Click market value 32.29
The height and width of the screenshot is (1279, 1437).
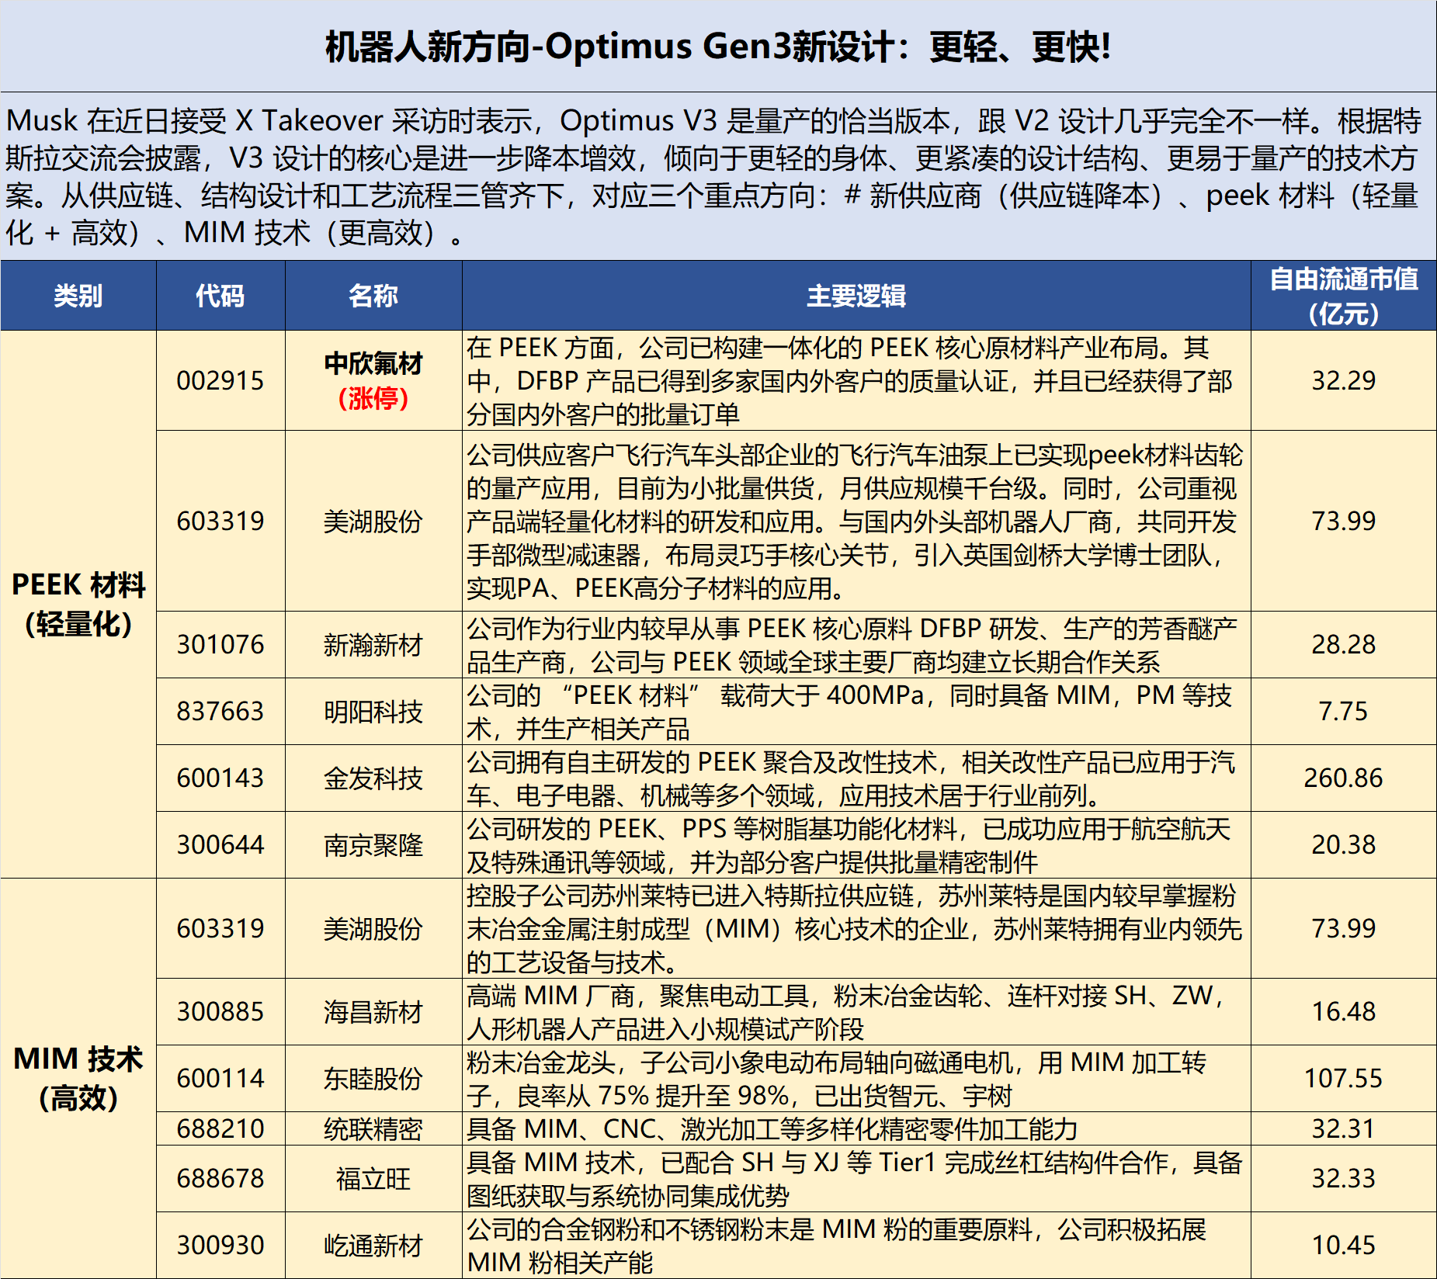1343,381
